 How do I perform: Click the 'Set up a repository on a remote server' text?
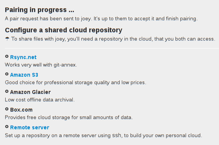(x=103, y=136)
